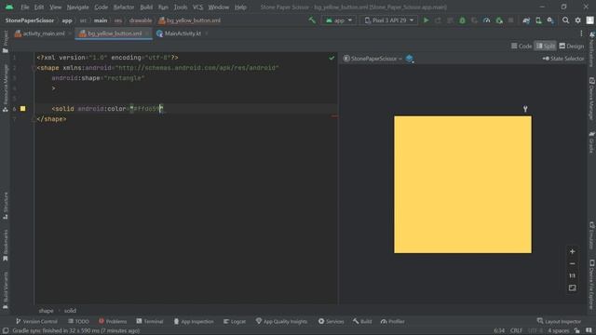Open the Gradle side panel
The height and width of the screenshot is (335, 596).
[592, 142]
